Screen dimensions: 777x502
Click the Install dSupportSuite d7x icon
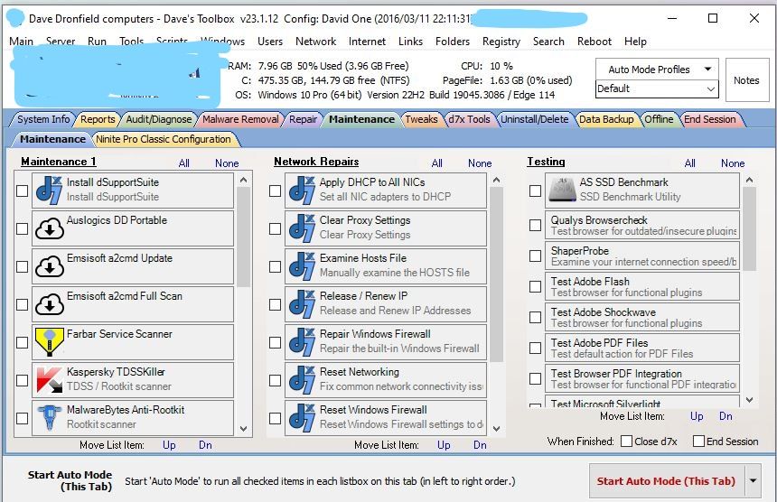tap(49, 191)
